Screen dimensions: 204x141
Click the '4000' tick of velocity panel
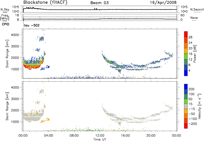(x=15, y=87)
